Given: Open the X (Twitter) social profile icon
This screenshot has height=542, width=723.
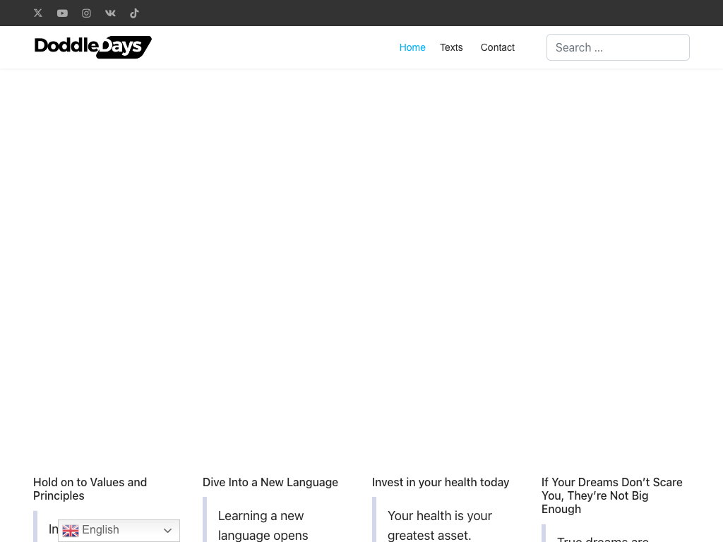Looking at the screenshot, I should (38, 13).
